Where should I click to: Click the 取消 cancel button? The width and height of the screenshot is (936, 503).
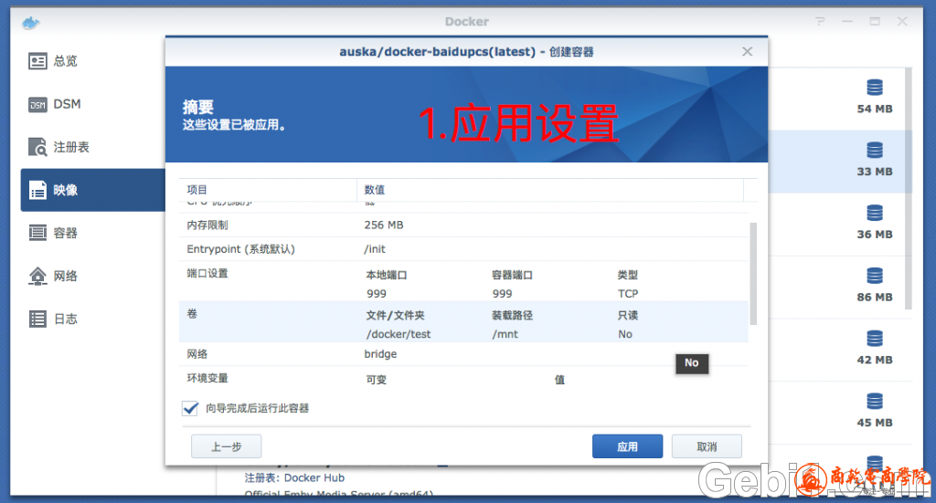[x=707, y=446]
